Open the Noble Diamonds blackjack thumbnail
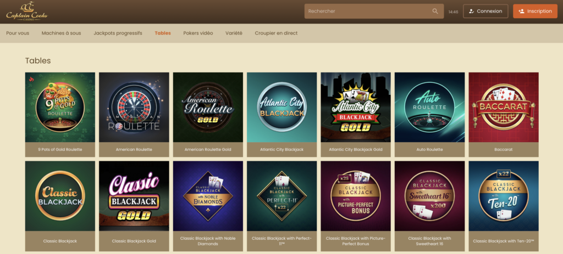The width and height of the screenshot is (563, 254). (x=208, y=196)
